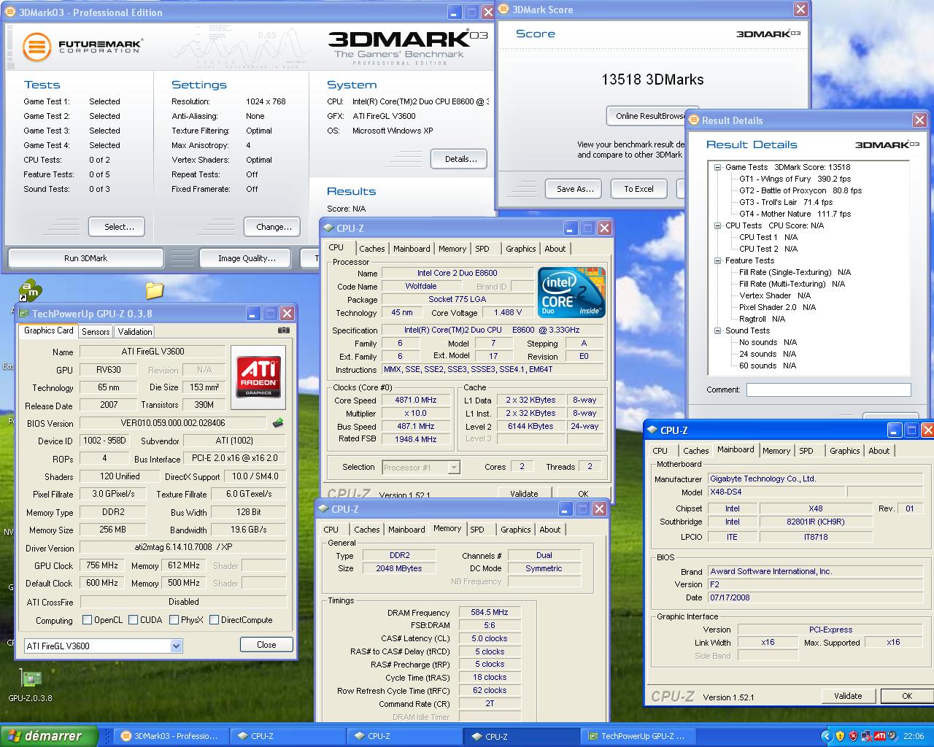Close the Result Details window
Screen dimensions: 934x747
coord(919,120)
